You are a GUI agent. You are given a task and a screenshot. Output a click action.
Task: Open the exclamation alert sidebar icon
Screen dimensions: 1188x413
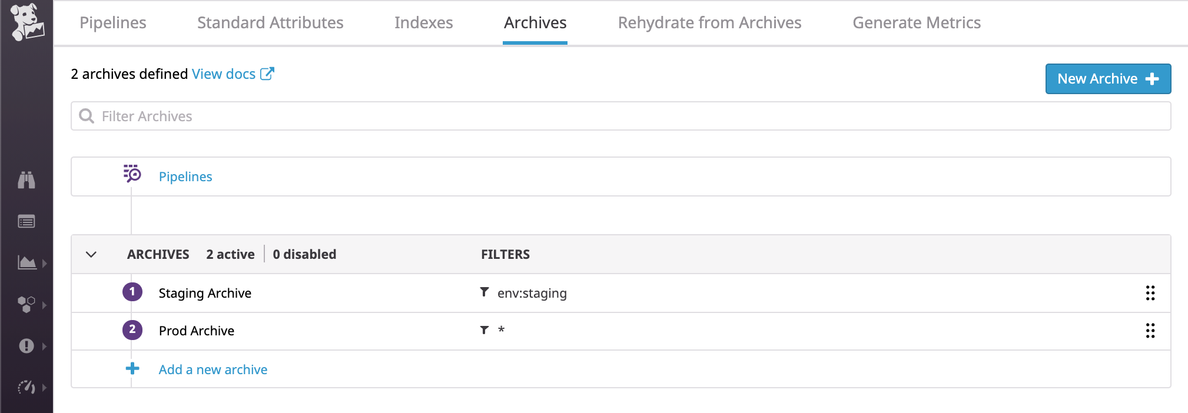pos(26,346)
